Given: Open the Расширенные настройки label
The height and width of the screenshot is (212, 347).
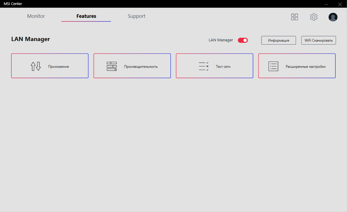Looking at the screenshot, I should coord(306,67).
